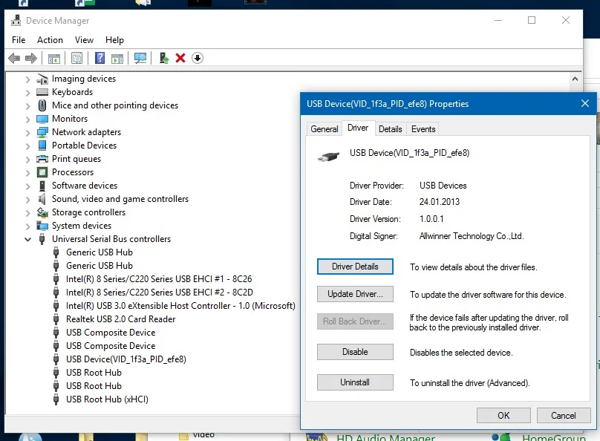600x441 pixels.
Task: Click the Imaging devices category icon
Action: pos(42,79)
